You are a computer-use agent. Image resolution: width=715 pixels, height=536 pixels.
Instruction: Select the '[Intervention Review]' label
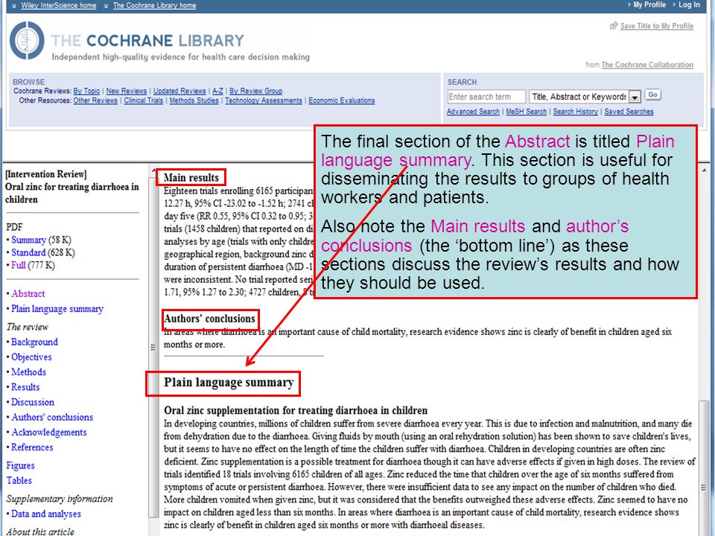click(x=45, y=174)
